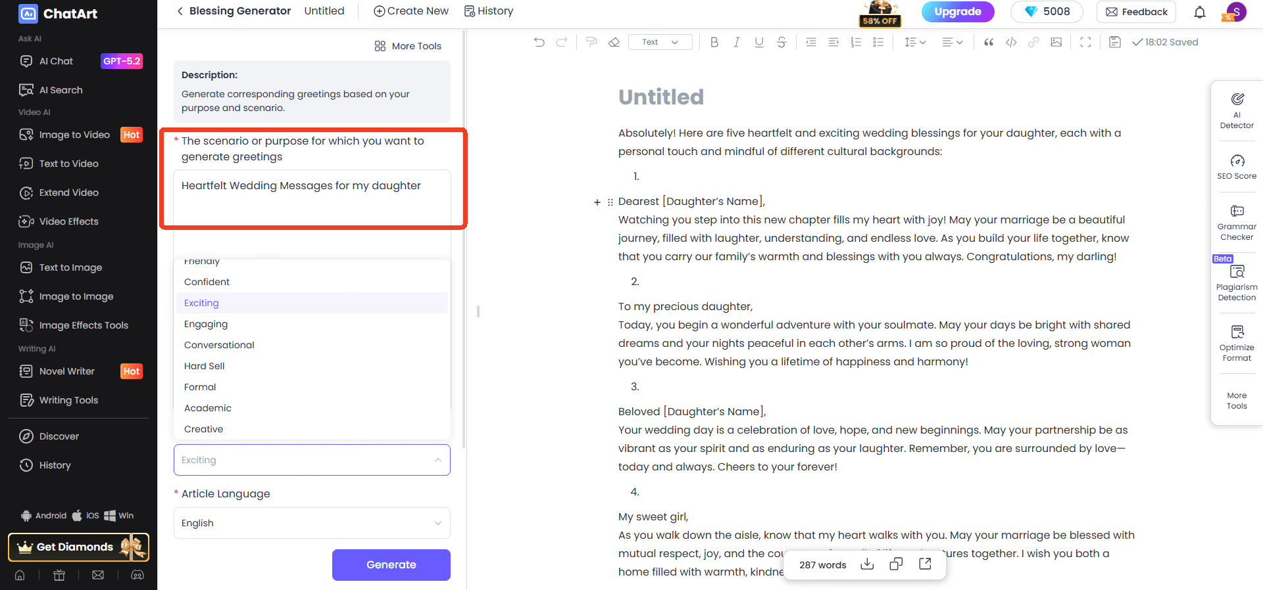Open Novel Writer in the sidebar
Screen dimensions: 1263x590
tap(67, 371)
